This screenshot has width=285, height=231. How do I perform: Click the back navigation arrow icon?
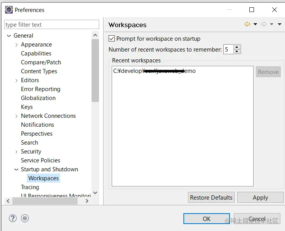tap(247, 24)
